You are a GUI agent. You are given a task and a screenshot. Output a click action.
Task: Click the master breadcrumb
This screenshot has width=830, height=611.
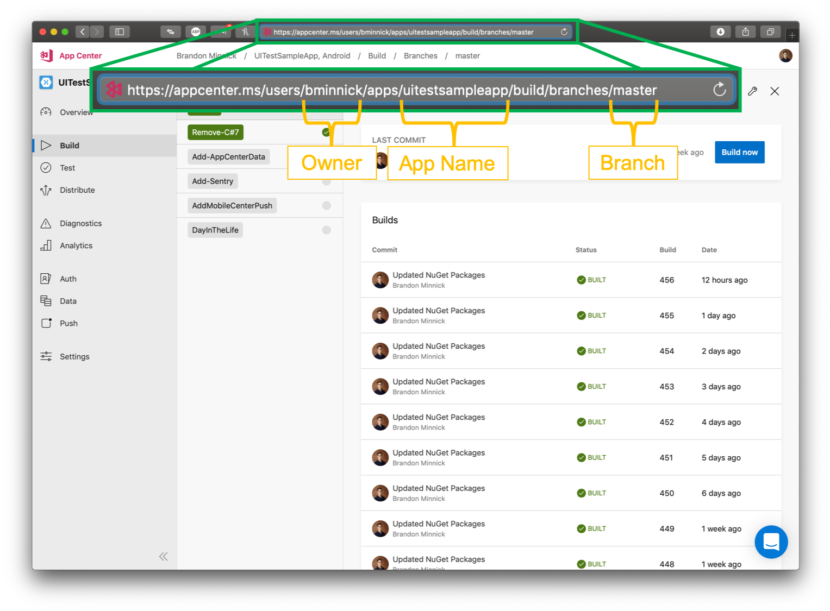point(467,56)
